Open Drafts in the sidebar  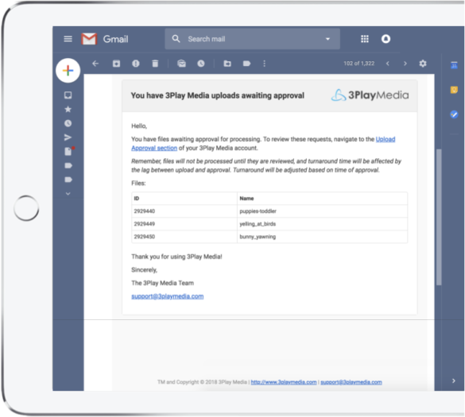(x=68, y=151)
